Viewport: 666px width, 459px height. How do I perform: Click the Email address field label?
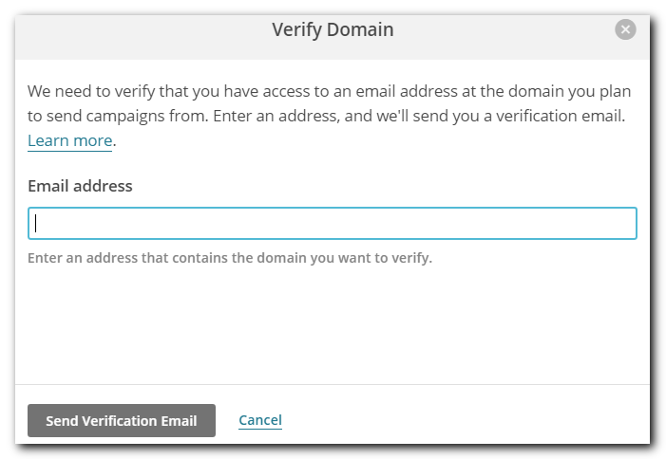pyautogui.click(x=80, y=186)
